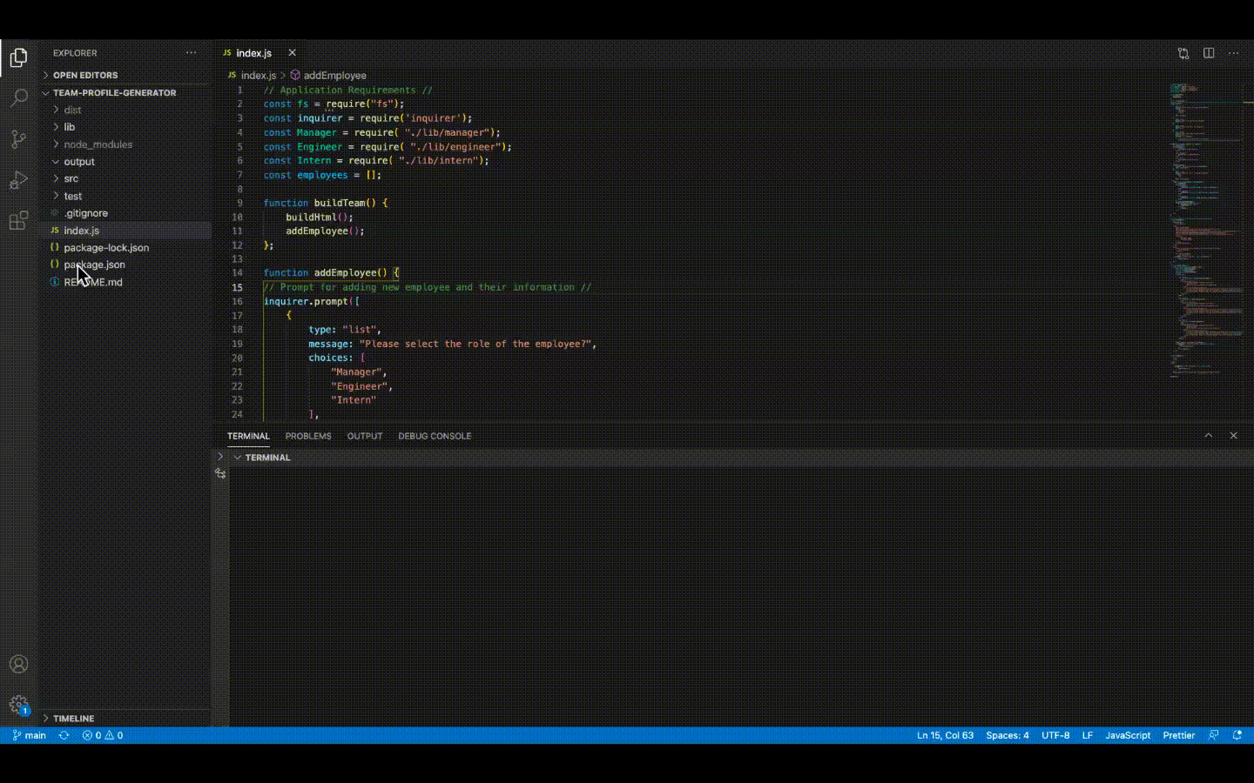1254x783 pixels.
Task: Switch to the PROBLEMS tab
Action: [308, 436]
